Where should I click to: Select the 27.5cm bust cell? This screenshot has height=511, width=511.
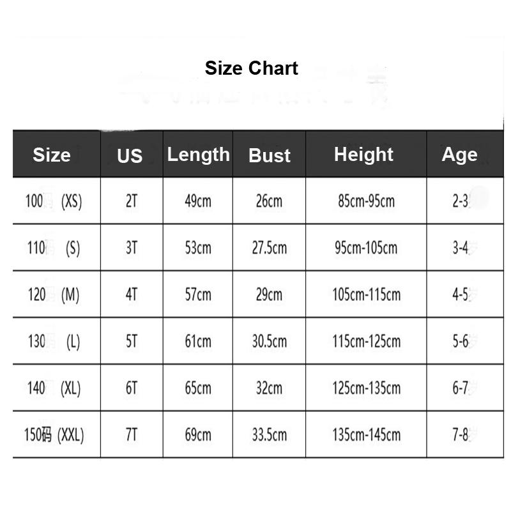[269, 248]
